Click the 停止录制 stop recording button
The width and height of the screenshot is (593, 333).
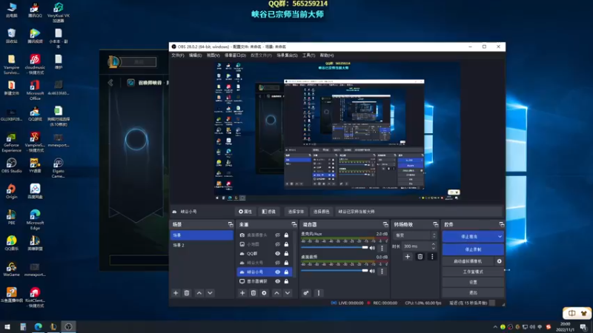(x=473, y=249)
